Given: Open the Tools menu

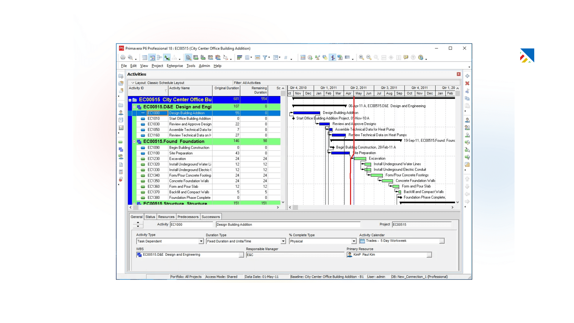Looking at the screenshot, I should click(191, 66).
